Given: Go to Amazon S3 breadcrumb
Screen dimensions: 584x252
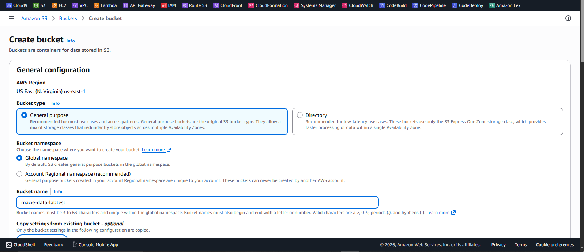Looking at the screenshot, I should point(34,18).
